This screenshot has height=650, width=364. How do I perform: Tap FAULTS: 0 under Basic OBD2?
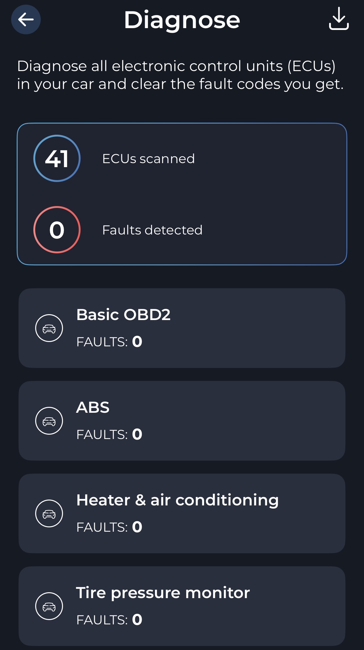click(x=109, y=342)
